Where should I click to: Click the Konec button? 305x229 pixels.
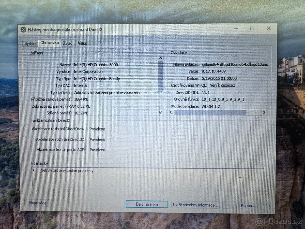[x=246, y=205]
